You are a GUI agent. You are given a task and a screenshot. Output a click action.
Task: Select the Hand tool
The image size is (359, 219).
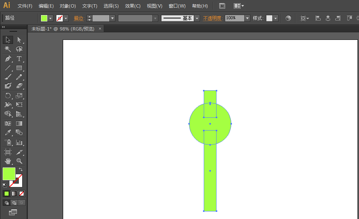[x=8, y=161]
